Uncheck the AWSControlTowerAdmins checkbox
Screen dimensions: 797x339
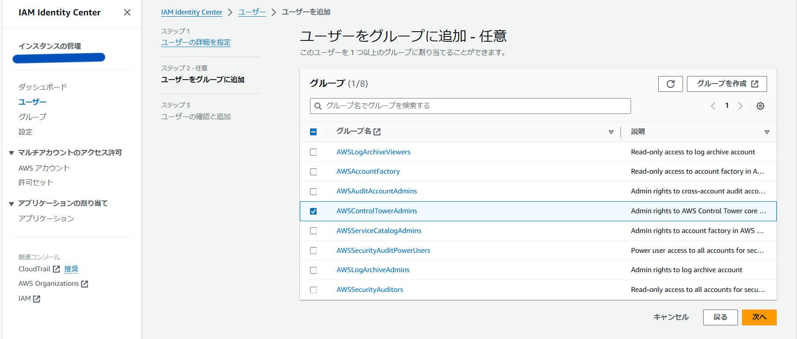click(x=313, y=211)
